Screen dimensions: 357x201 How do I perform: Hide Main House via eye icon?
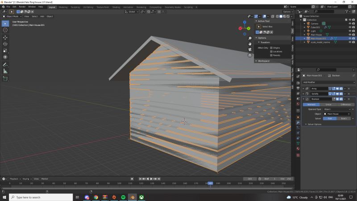[x=350, y=35]
